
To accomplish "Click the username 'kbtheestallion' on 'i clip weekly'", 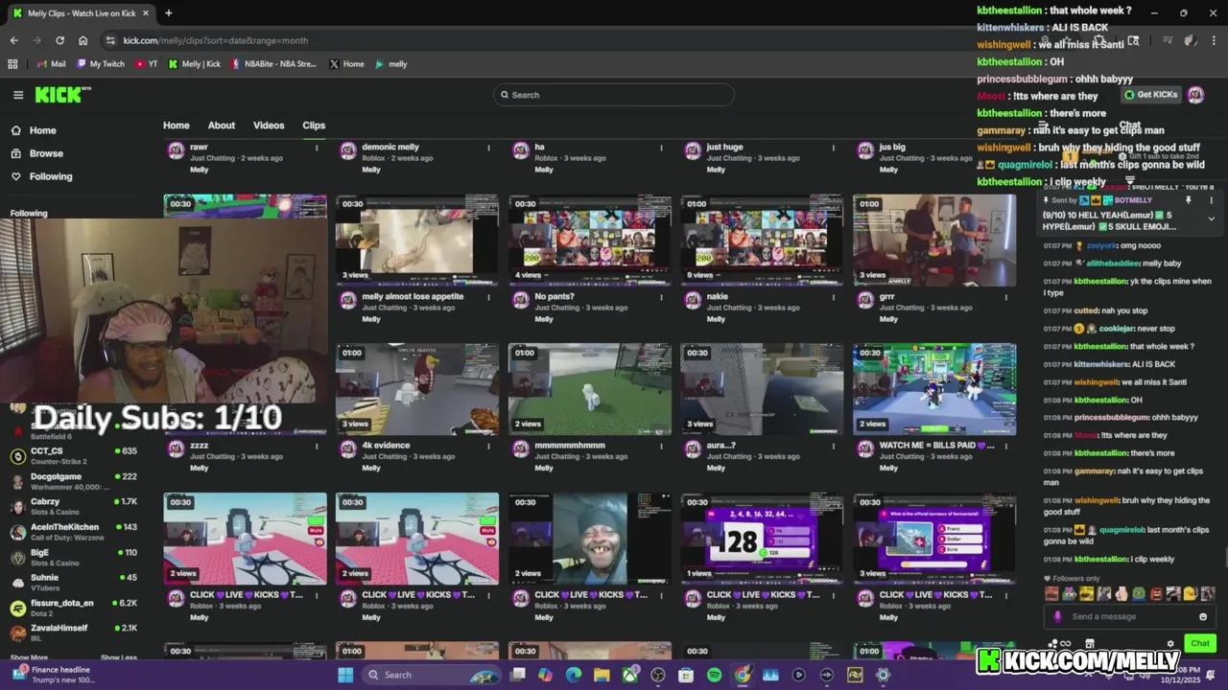I will coord(1100,560).
